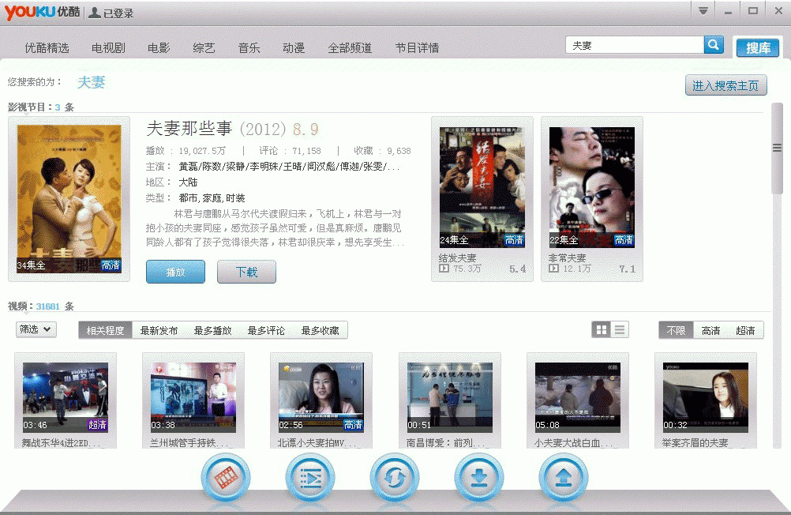Click 进入搜索主页 button
This screenshot has height=515, width=791.
[x=725, y=86]
